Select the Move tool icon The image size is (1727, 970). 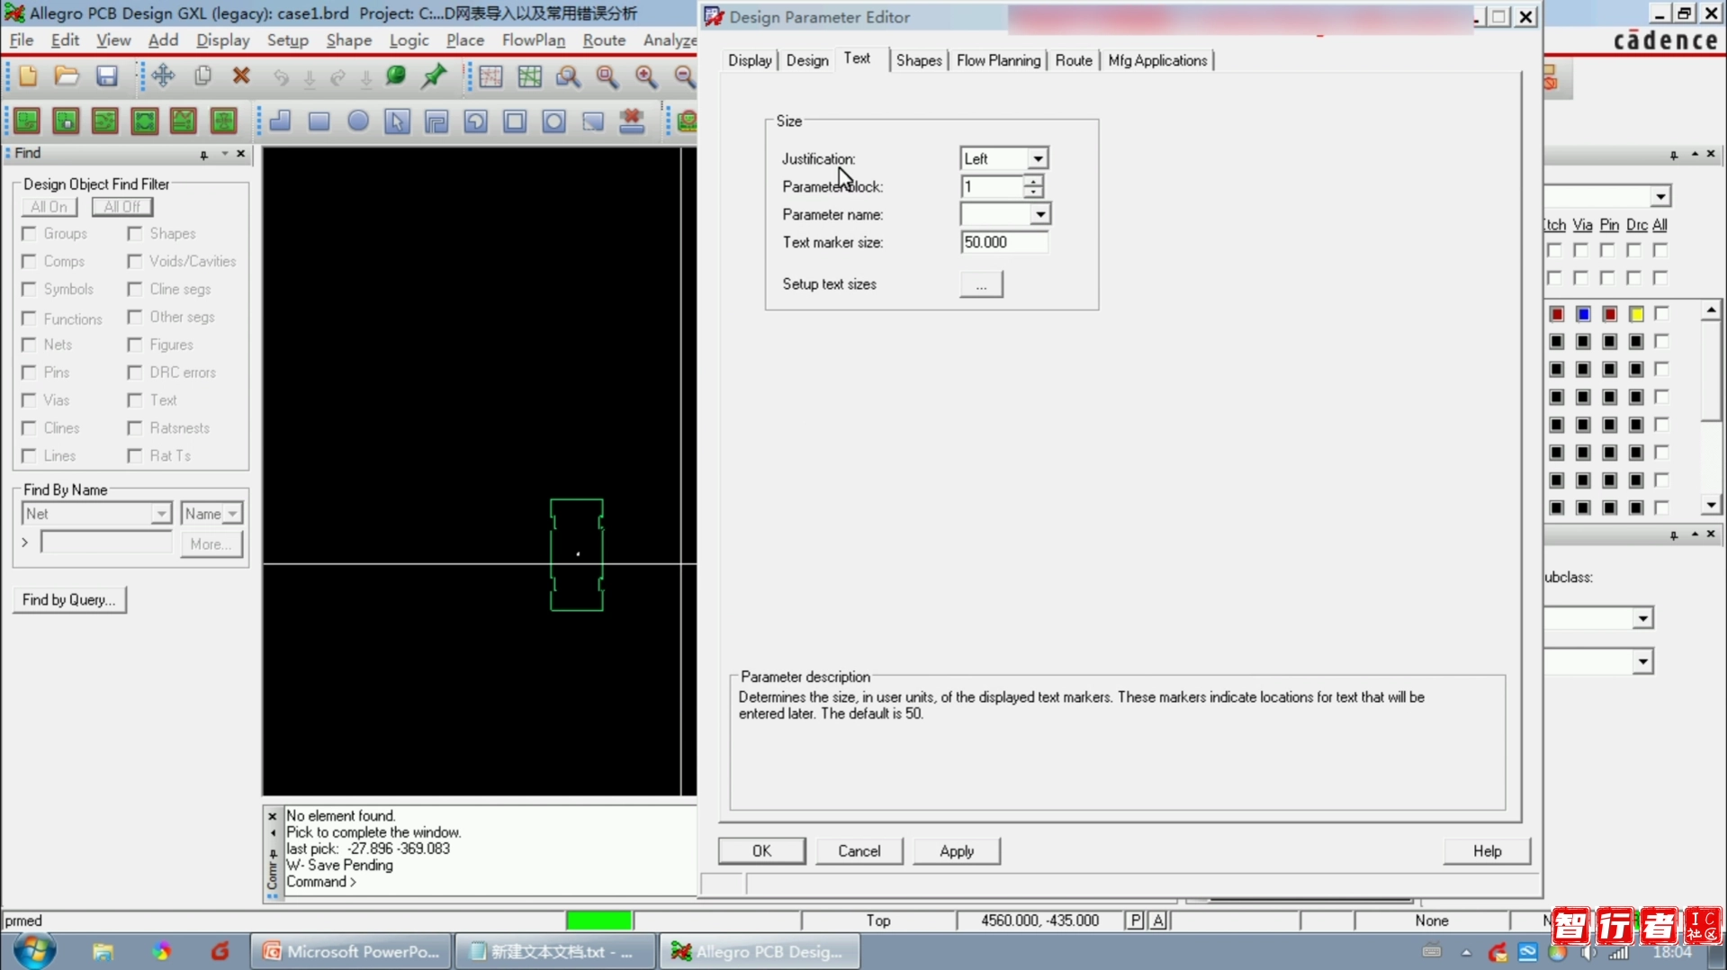pyautogui.click(x=163, y=76)
